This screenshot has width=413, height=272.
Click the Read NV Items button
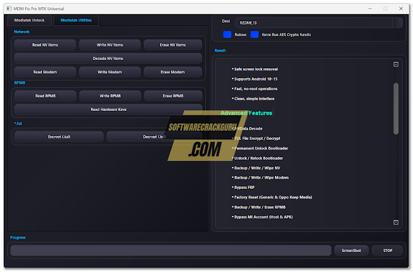point(45,44)
